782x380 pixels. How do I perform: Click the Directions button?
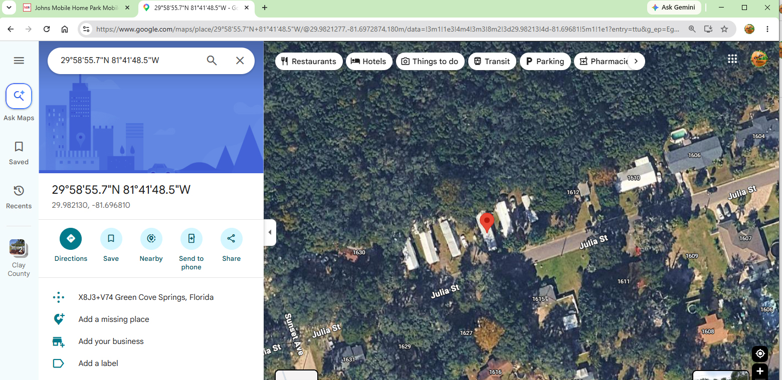tap(71, 239)
